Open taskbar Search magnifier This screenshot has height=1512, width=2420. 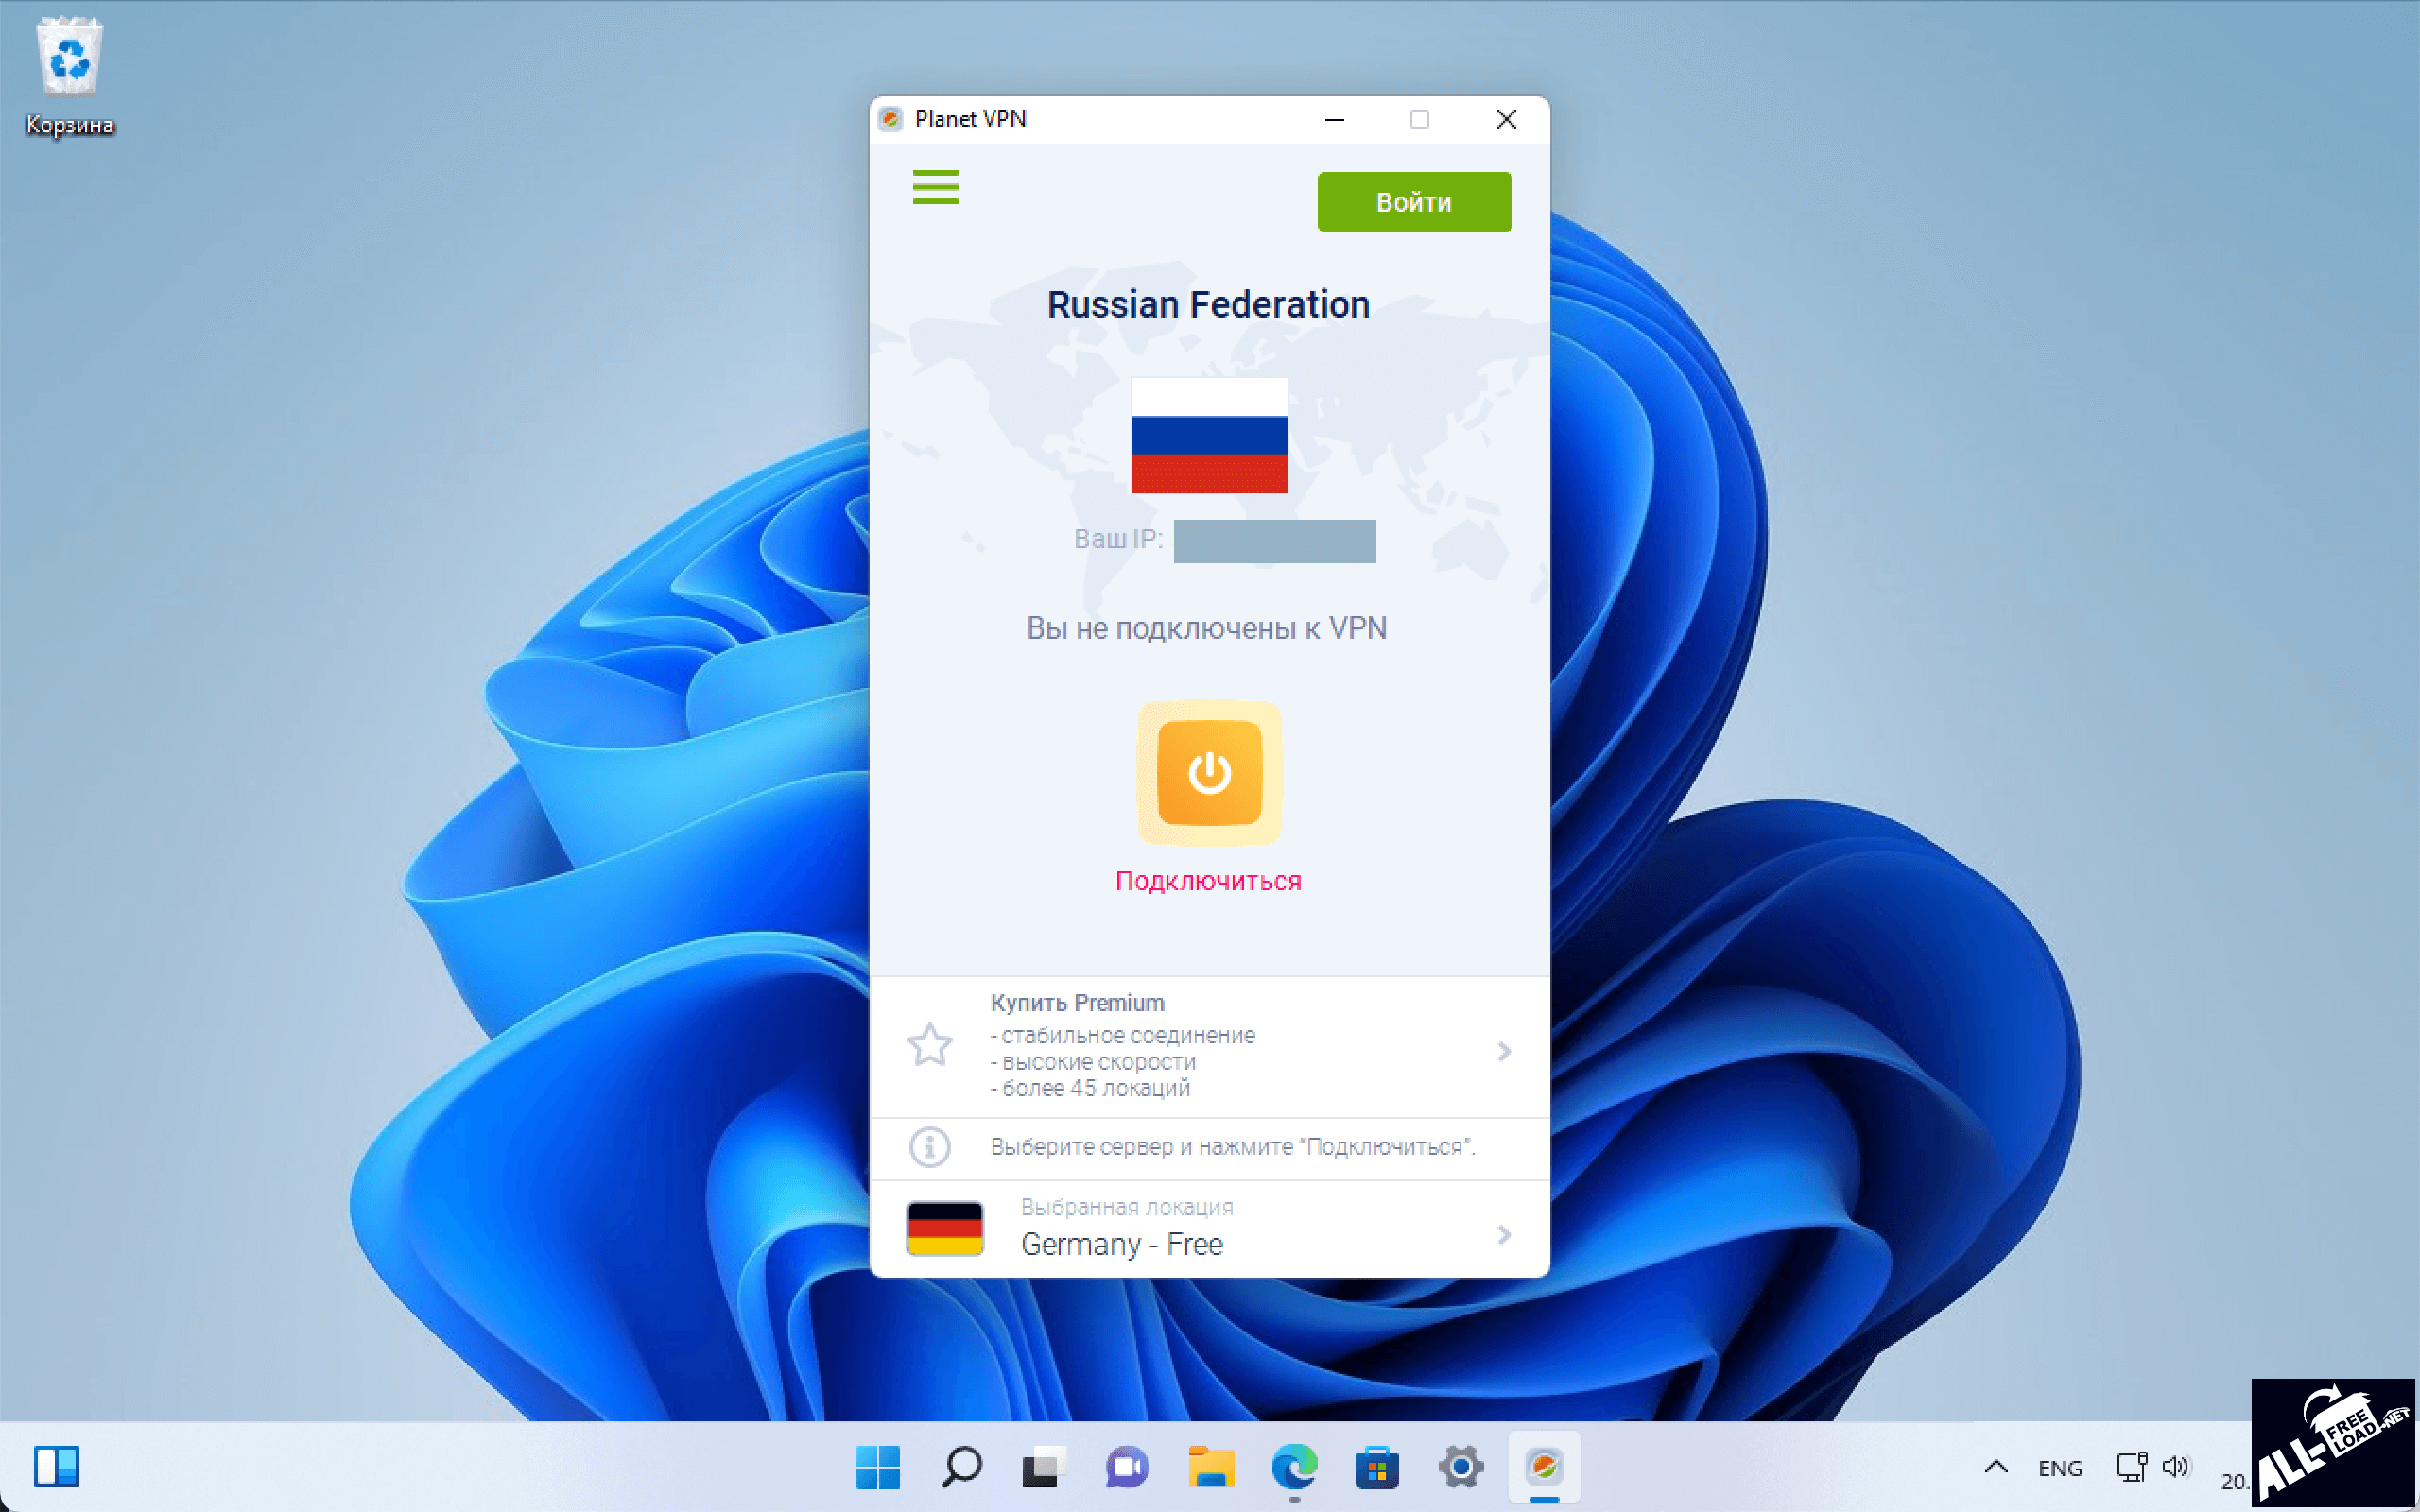pyautogui.click(x=961, y=1467)
